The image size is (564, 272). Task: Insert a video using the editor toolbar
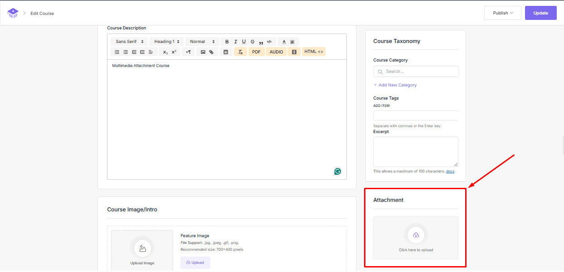pos(294,51)
